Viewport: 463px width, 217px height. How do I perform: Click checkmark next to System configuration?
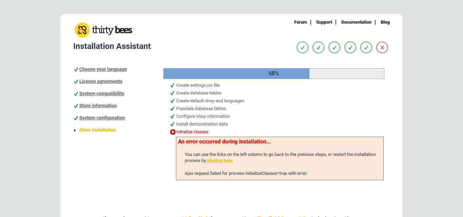tap(76, 118)
